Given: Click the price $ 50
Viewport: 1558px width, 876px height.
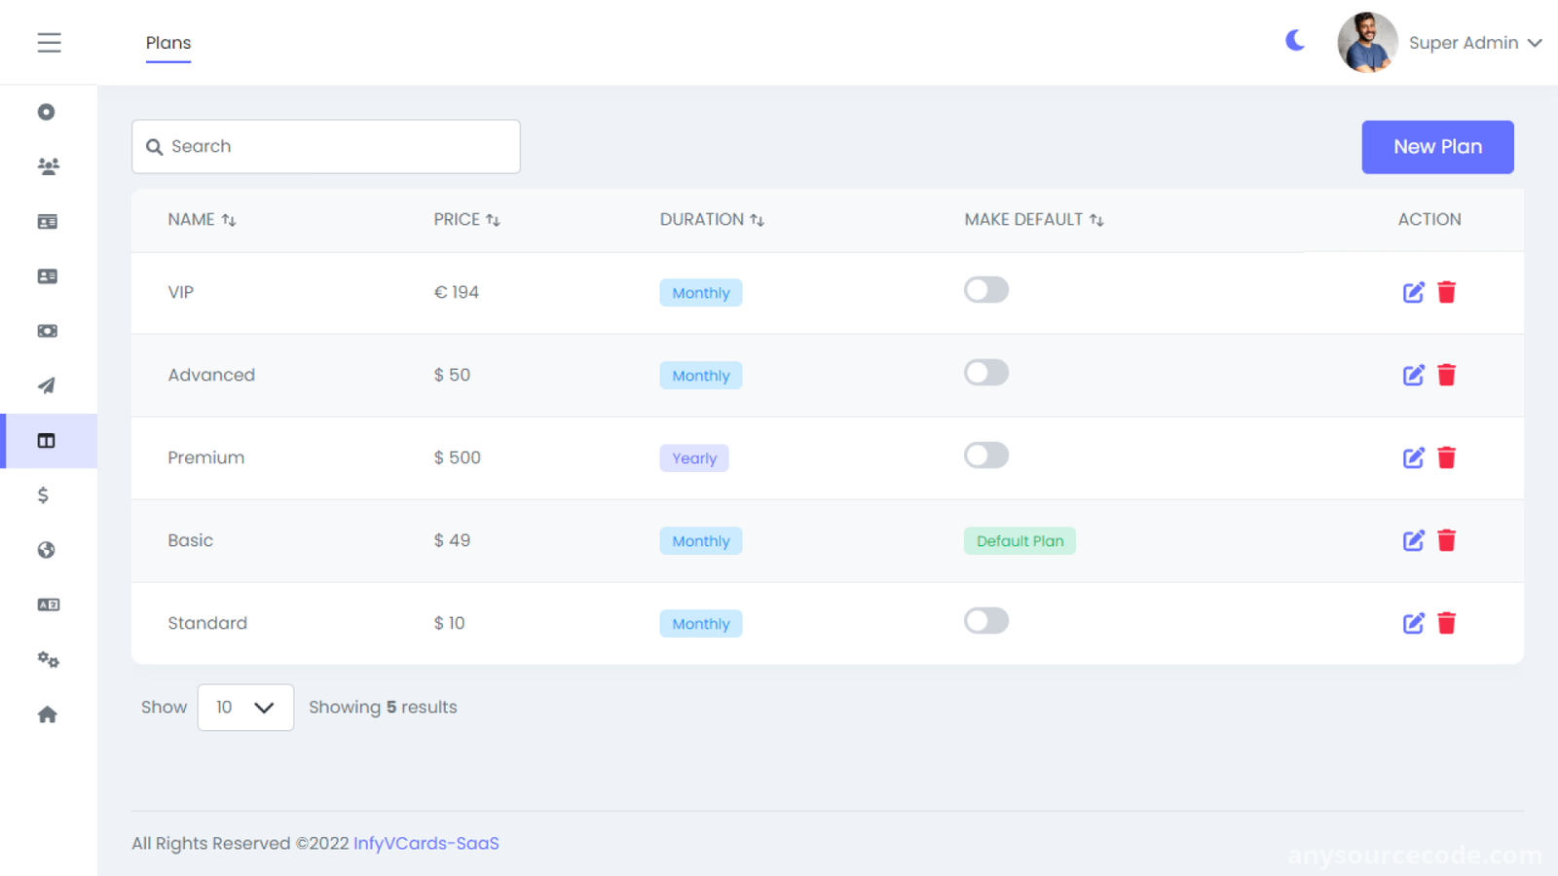Looking at the screenshot, I should pos(452,375).
